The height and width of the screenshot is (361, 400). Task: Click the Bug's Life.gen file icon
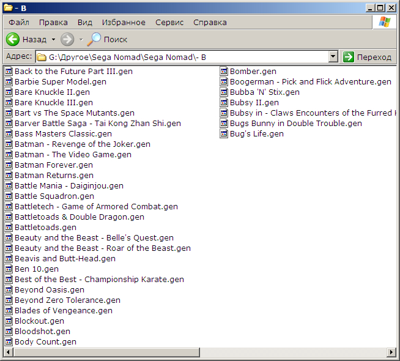[224, 134]
